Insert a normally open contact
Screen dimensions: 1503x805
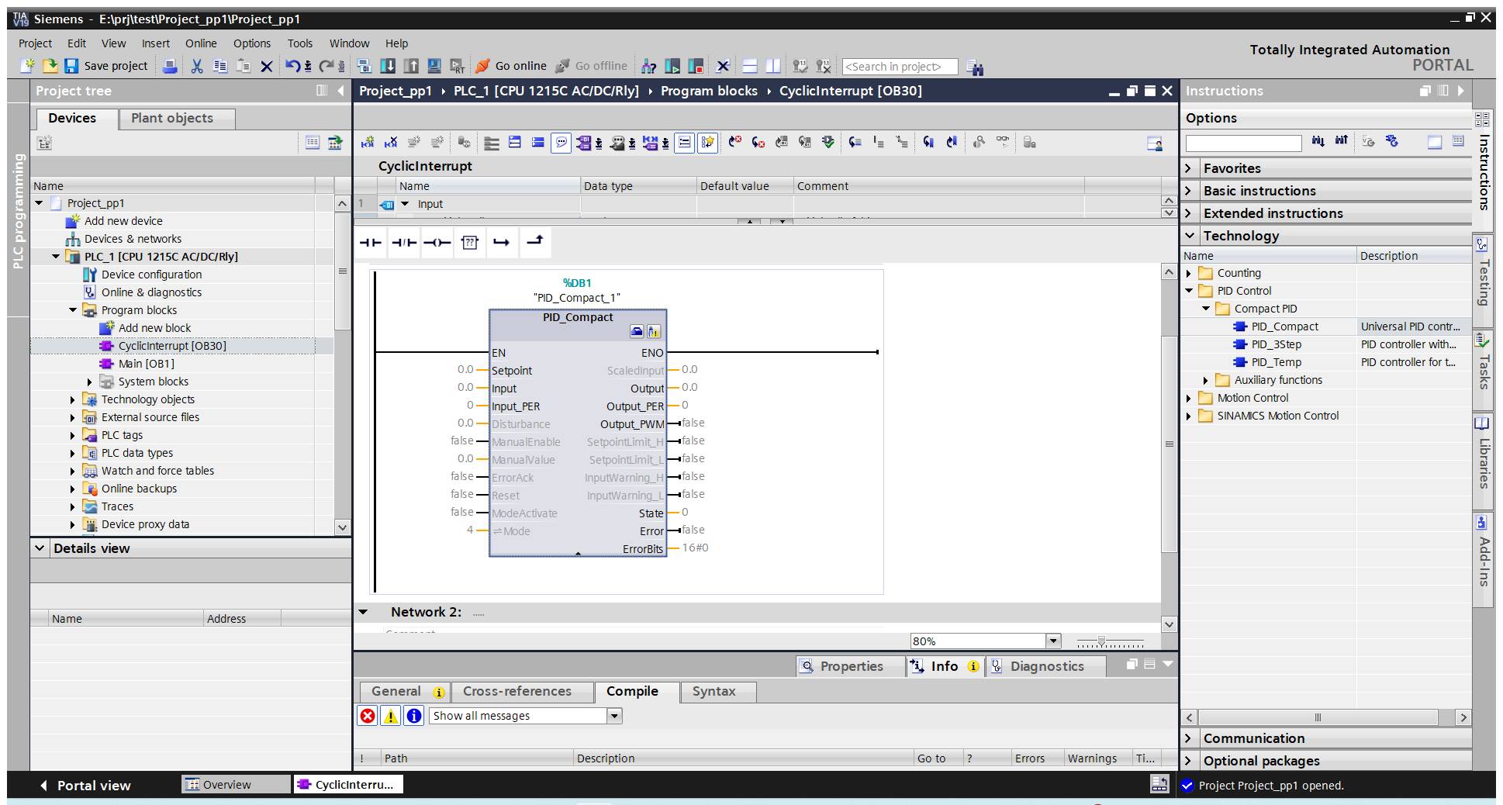pos(371,243)
